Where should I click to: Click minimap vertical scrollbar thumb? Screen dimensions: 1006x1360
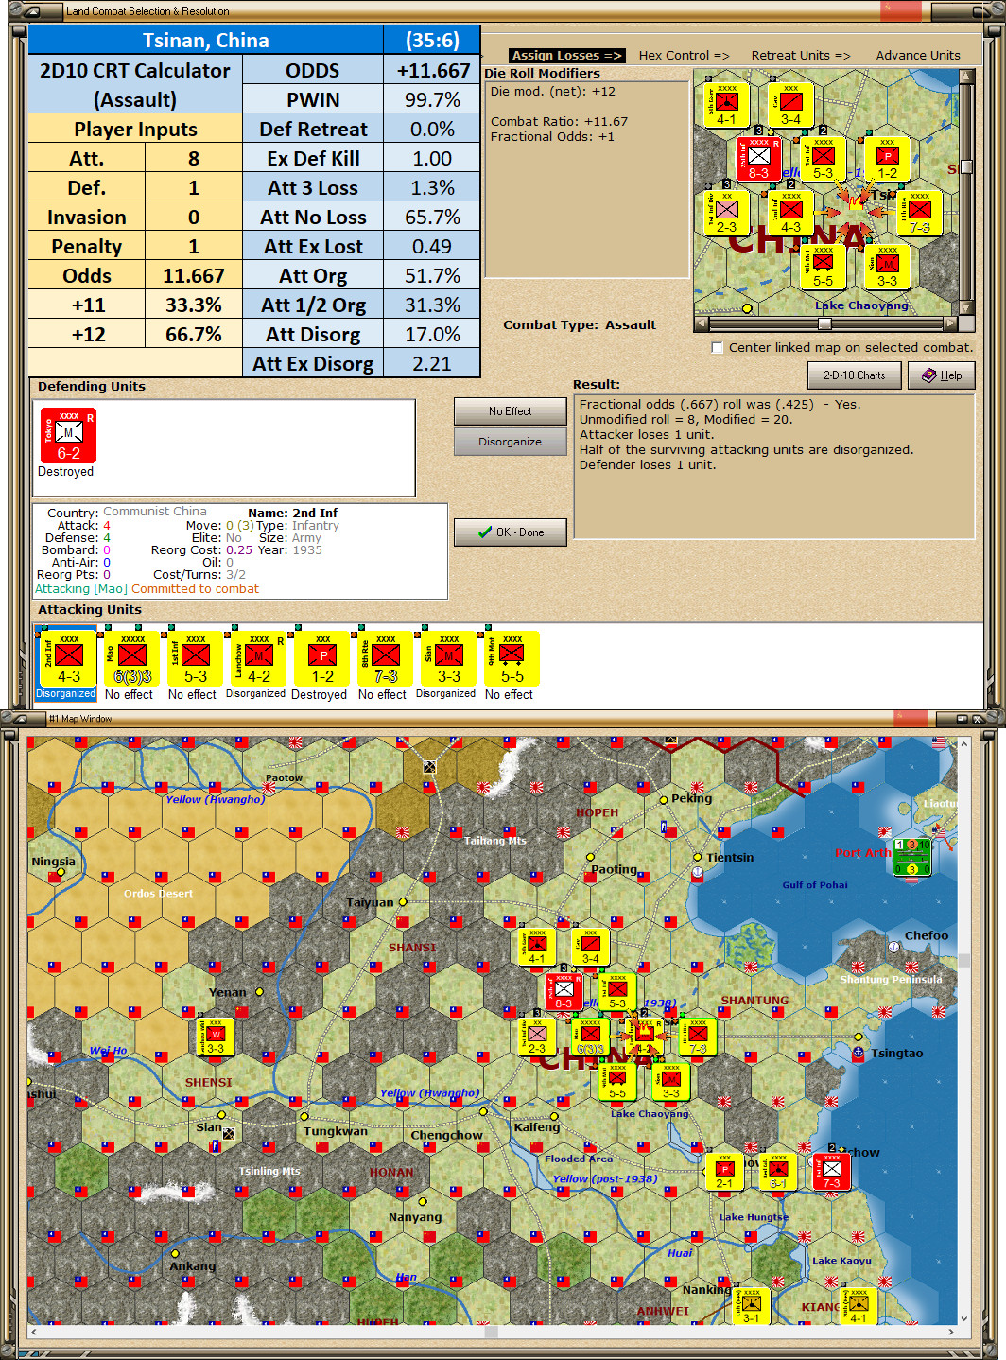coord(966,167)
